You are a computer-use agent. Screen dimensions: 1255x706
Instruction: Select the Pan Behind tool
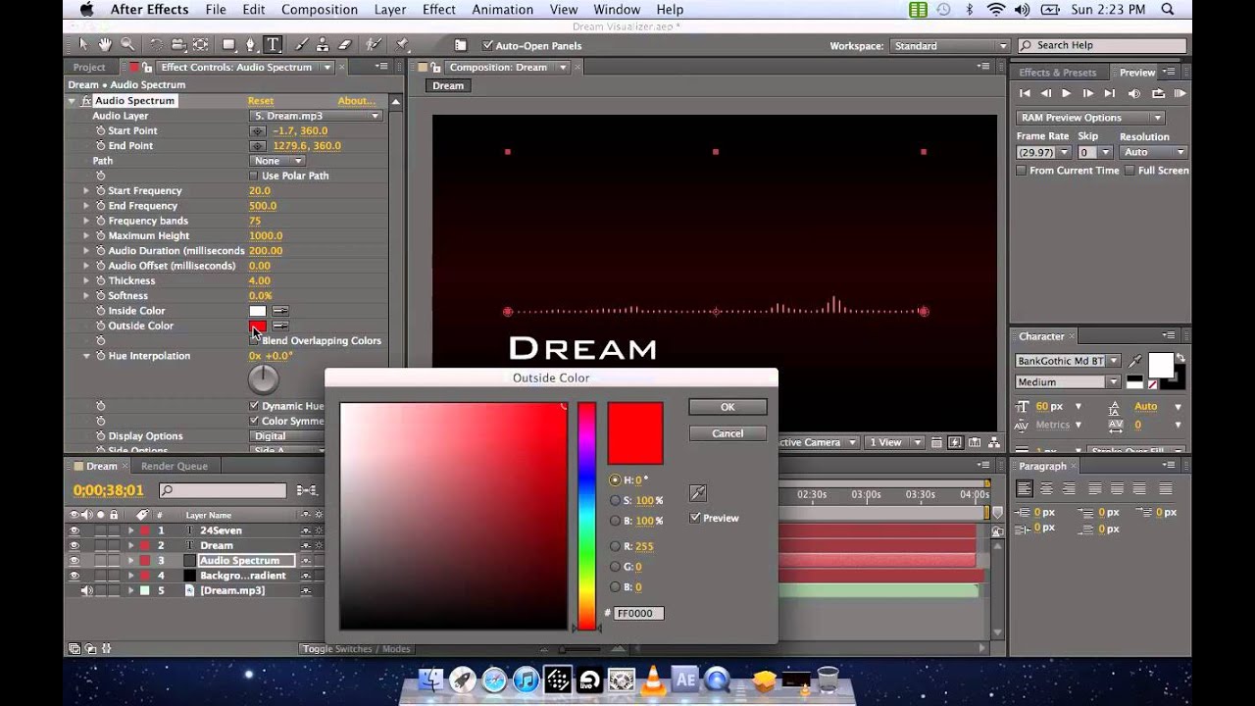point(201,45)
